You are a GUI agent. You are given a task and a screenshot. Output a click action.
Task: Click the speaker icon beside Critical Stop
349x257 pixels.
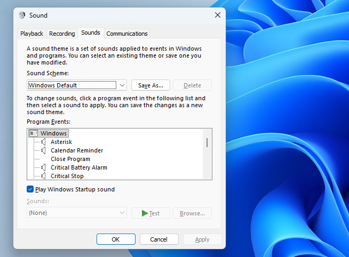coord(43,176)
